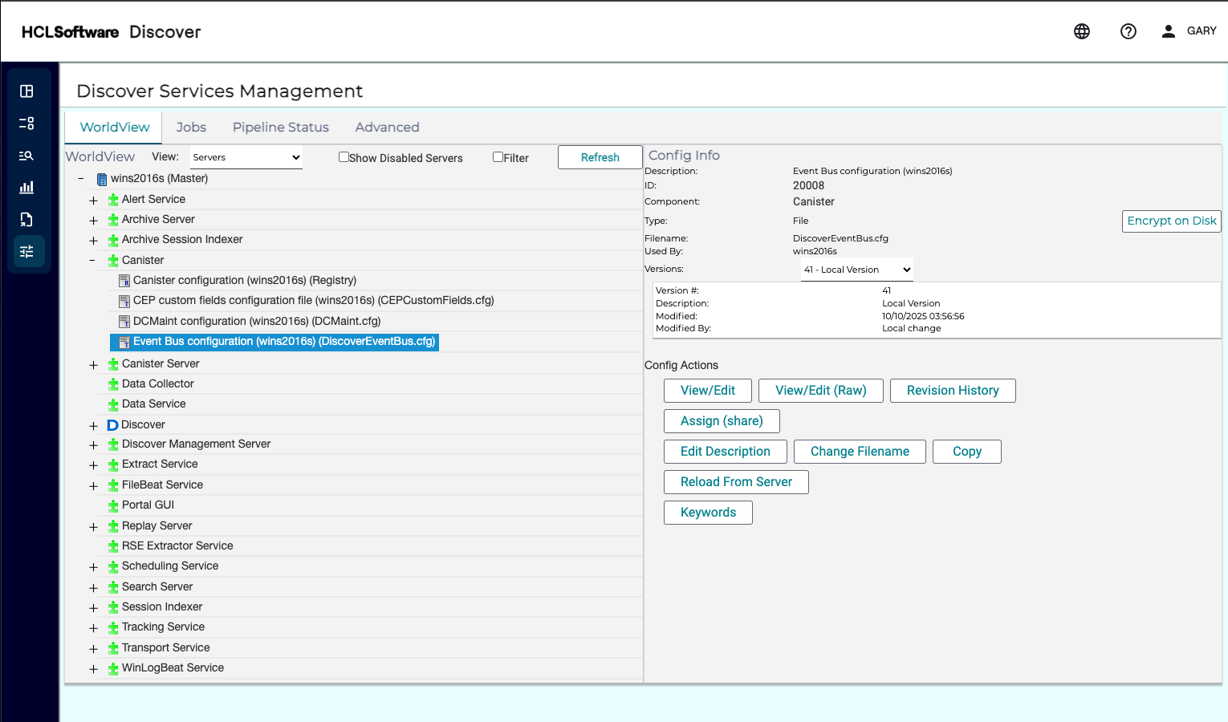Open the Versions dropdown list

coord(856,270)
